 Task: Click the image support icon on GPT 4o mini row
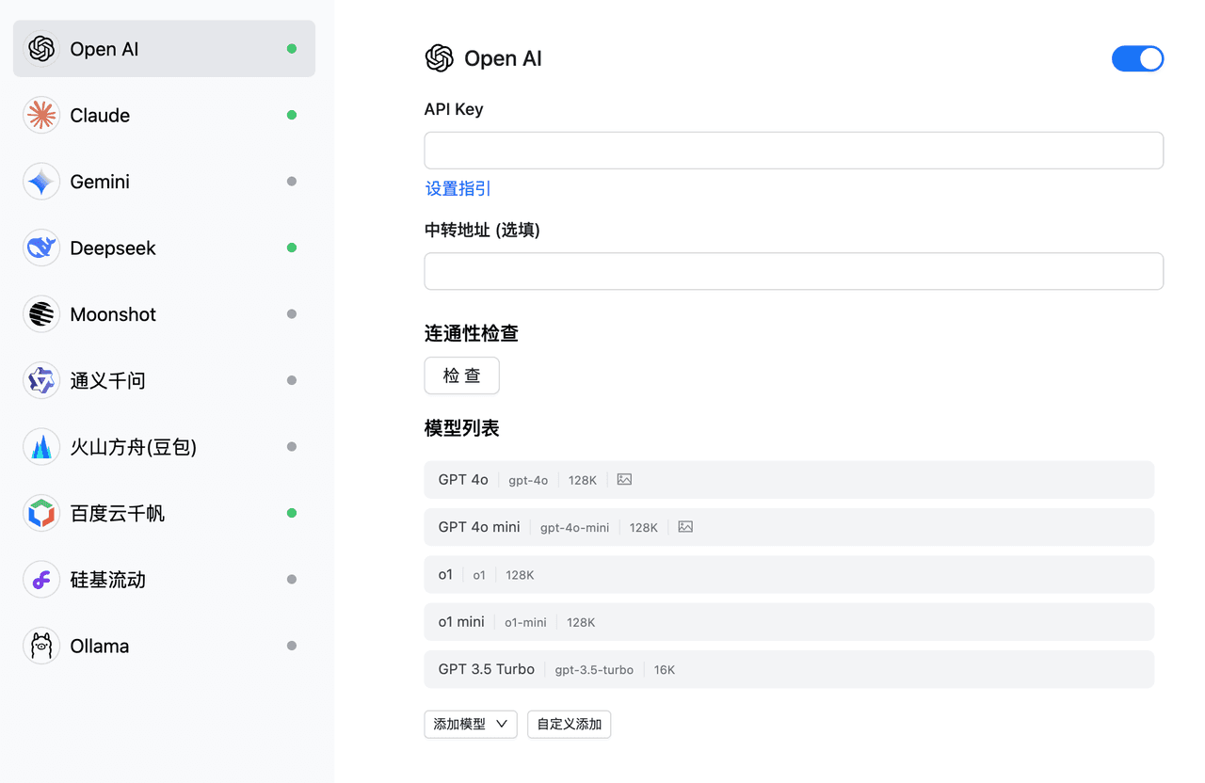pos(685,527)
